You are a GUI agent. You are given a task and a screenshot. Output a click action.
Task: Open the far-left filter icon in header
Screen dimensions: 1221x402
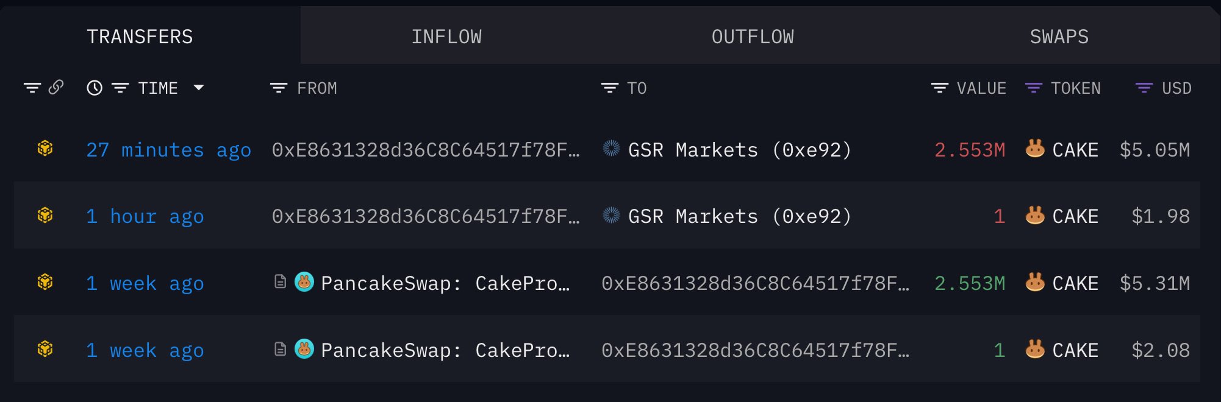(32, 88)
